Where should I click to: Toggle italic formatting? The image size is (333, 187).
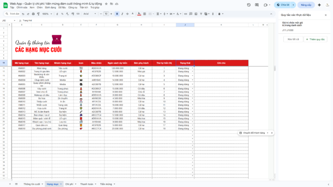point(122,14)
